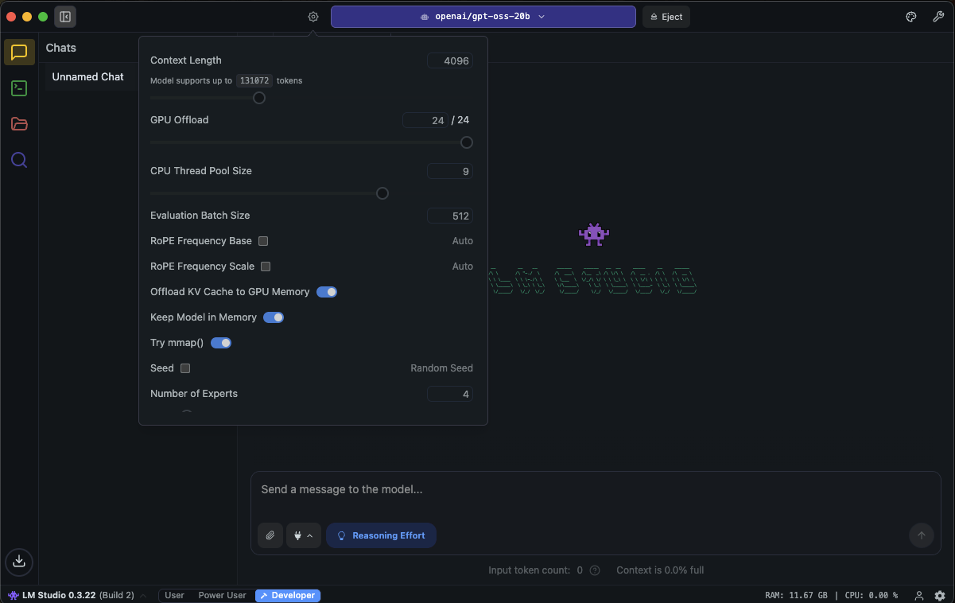
Task: Click the GPU Offload slider handle
Action: 467,142
